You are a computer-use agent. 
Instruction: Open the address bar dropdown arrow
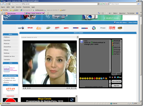98,4
